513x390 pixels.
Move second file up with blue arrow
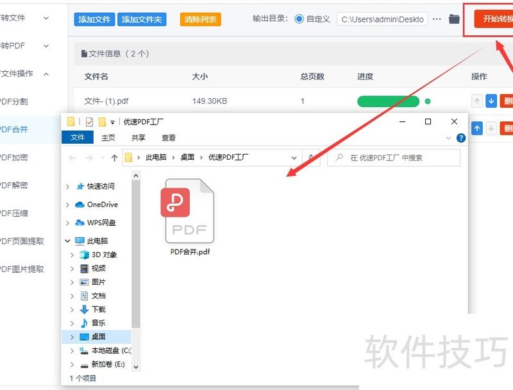(x=477, y=128)
